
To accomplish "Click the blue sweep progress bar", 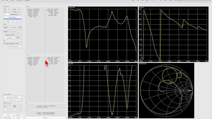I will coord(13,19).
